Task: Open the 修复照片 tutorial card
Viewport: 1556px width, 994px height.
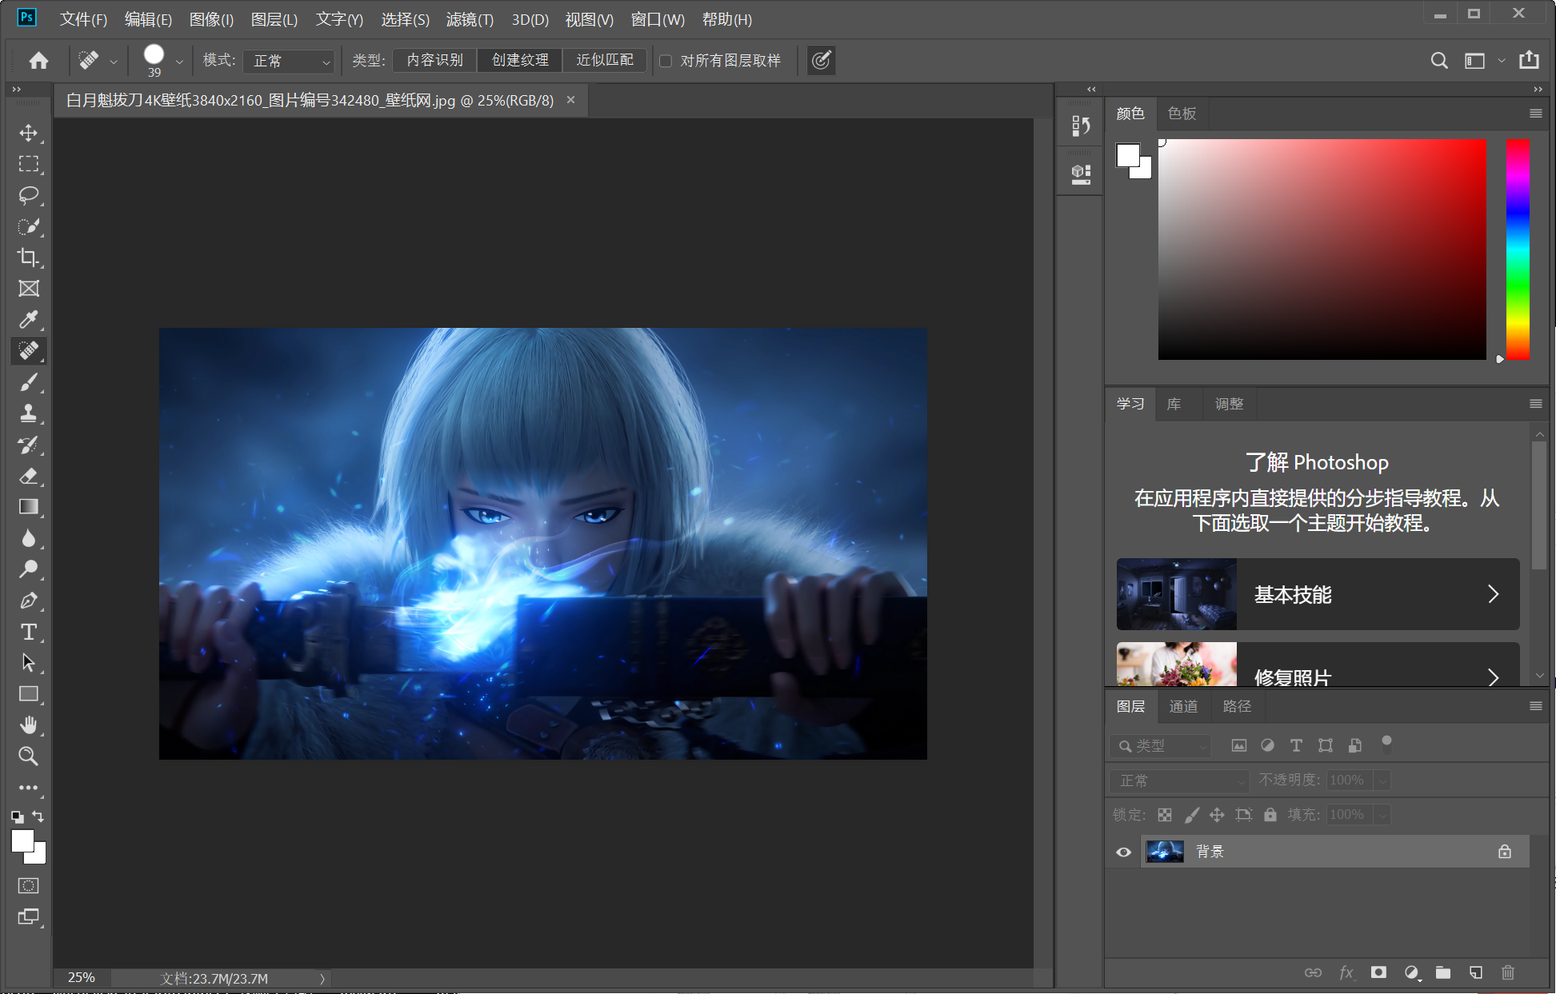Action: 1318,665
